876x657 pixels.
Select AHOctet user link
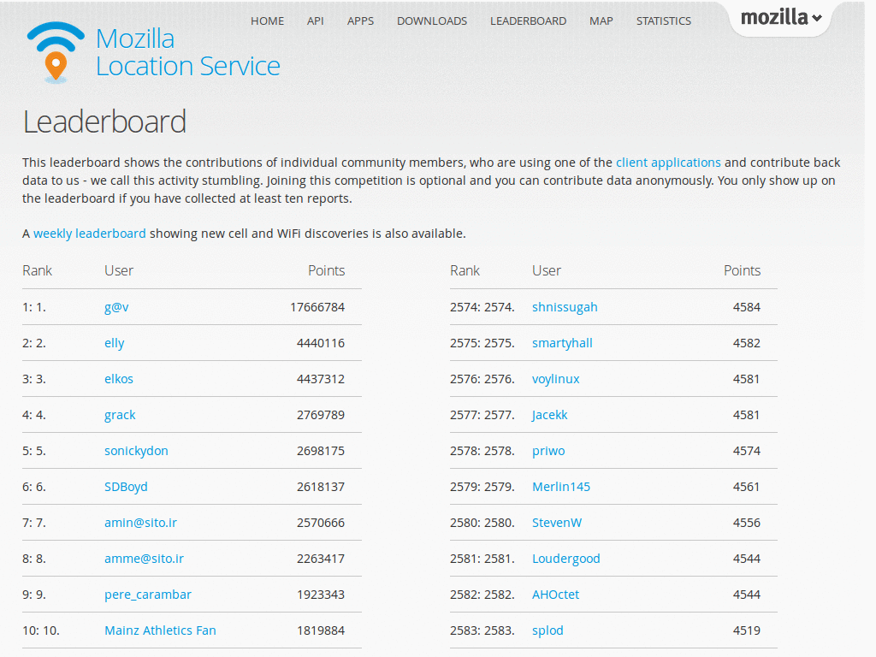[555, 595]
